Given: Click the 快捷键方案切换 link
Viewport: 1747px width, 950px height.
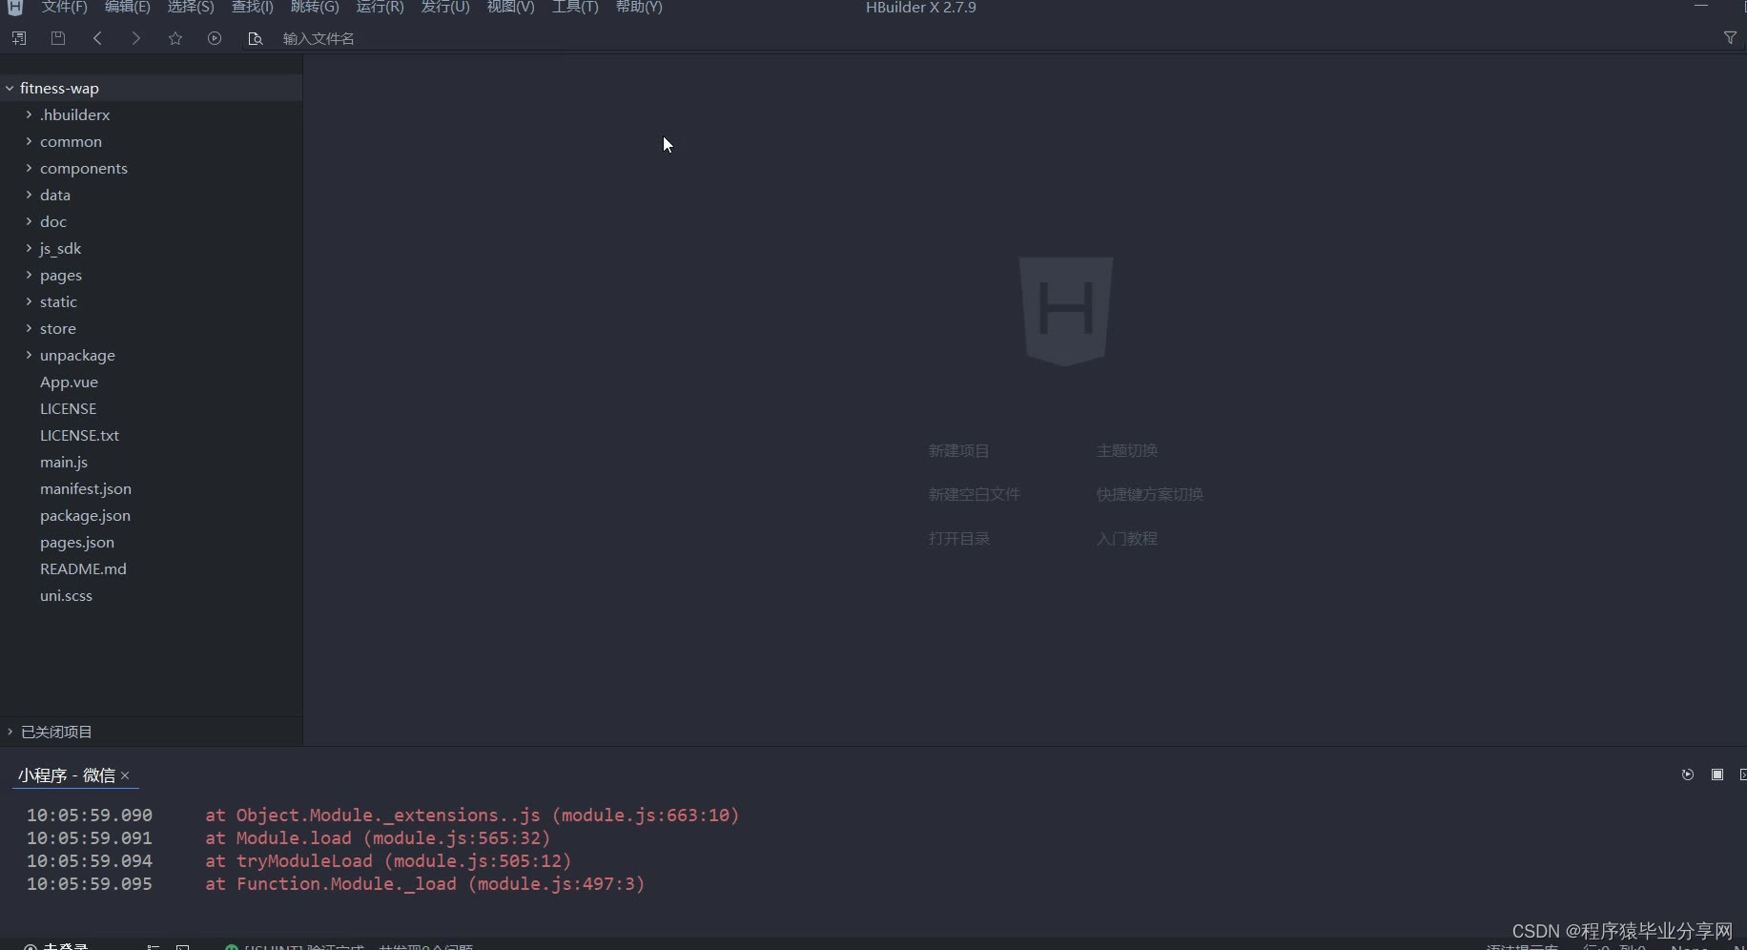Looking at the screenshot, I should pos(1150,494).
